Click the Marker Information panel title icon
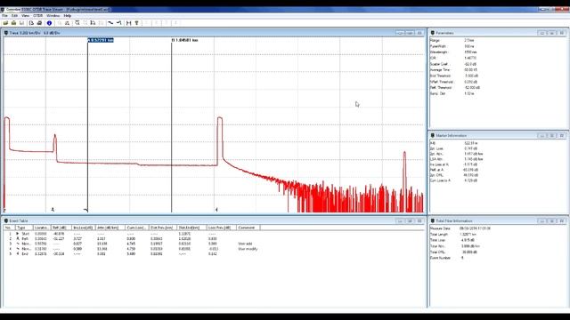Viewport: 570px width, 320px height. click(433, 135)
